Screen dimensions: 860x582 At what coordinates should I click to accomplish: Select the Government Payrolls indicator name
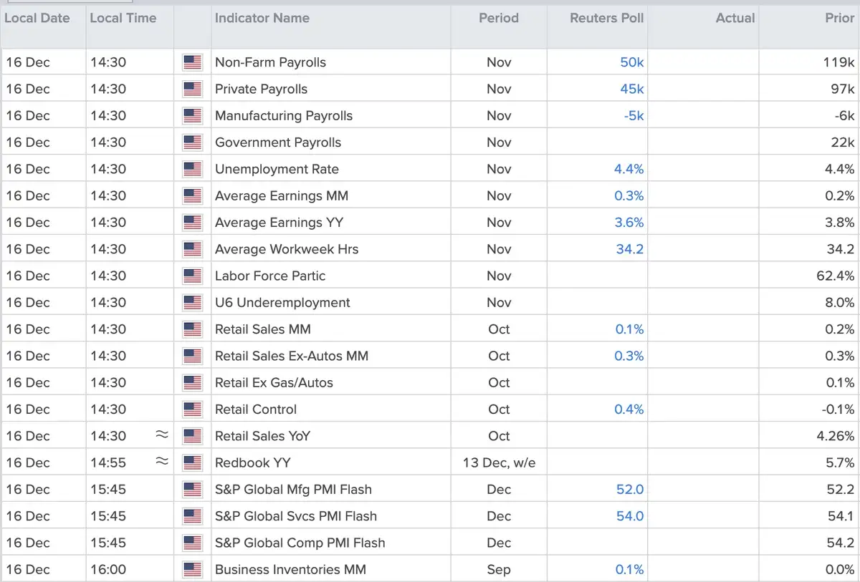point(278,142)
